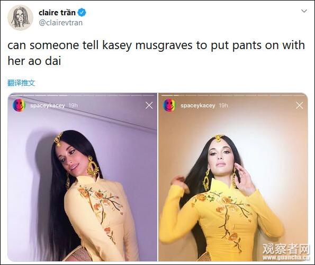The width and height of the screenshot is (315, 265).
Task: Click the right story progress bar
Action: coord(233,96)
